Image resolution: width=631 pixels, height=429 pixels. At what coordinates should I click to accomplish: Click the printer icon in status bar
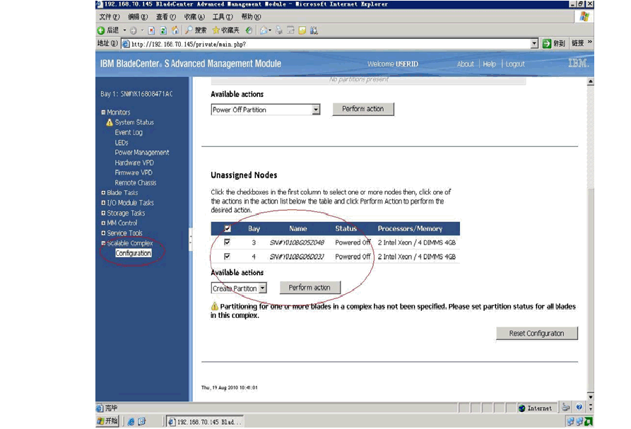coord(566,407)
